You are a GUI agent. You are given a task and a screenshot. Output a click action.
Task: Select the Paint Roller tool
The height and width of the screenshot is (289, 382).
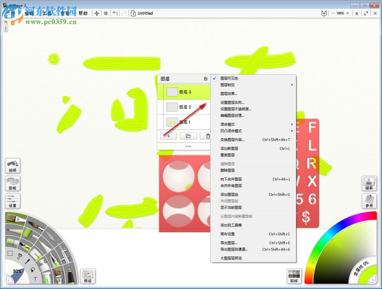coord(28,234)
